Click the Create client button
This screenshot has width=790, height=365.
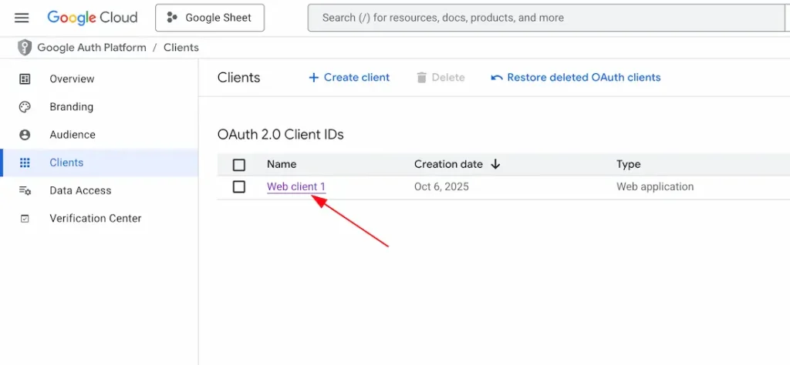pyautogui.click(x=349, y=78)
